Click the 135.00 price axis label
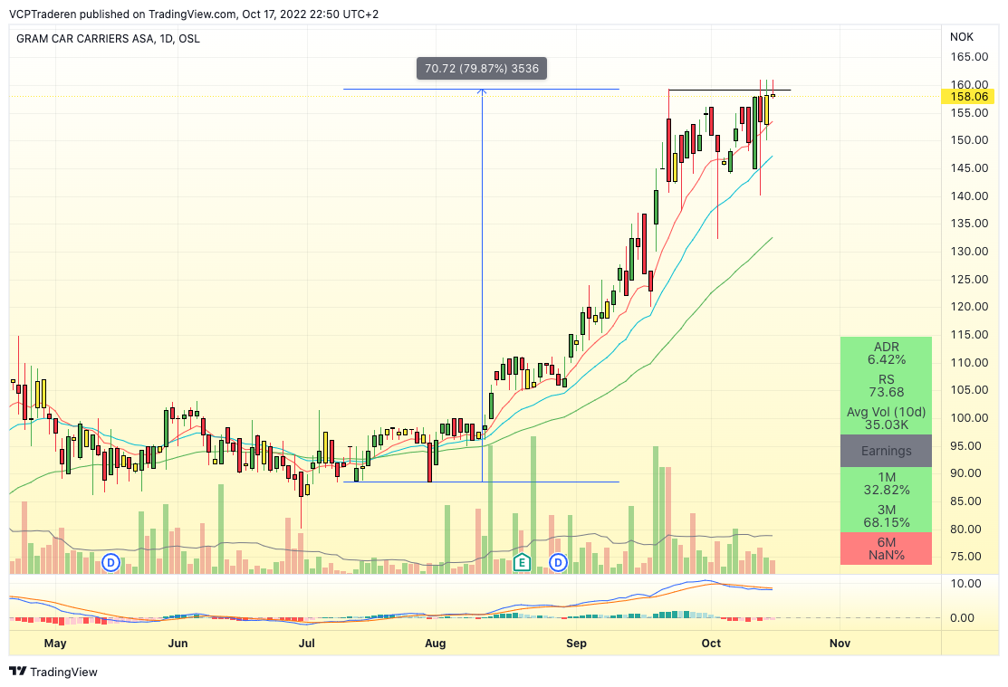1008x687 pixels. pyautogui.click(x=969, y=224)
